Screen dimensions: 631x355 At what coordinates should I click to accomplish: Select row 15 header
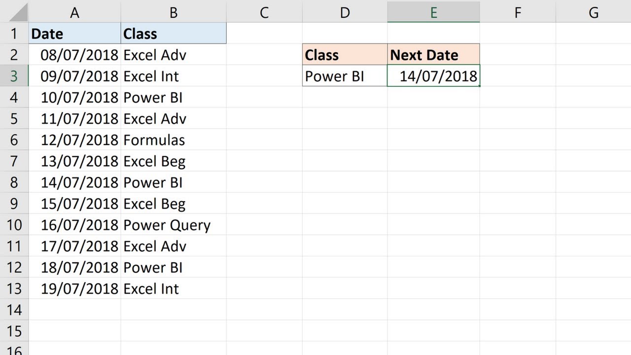[14, 330]
